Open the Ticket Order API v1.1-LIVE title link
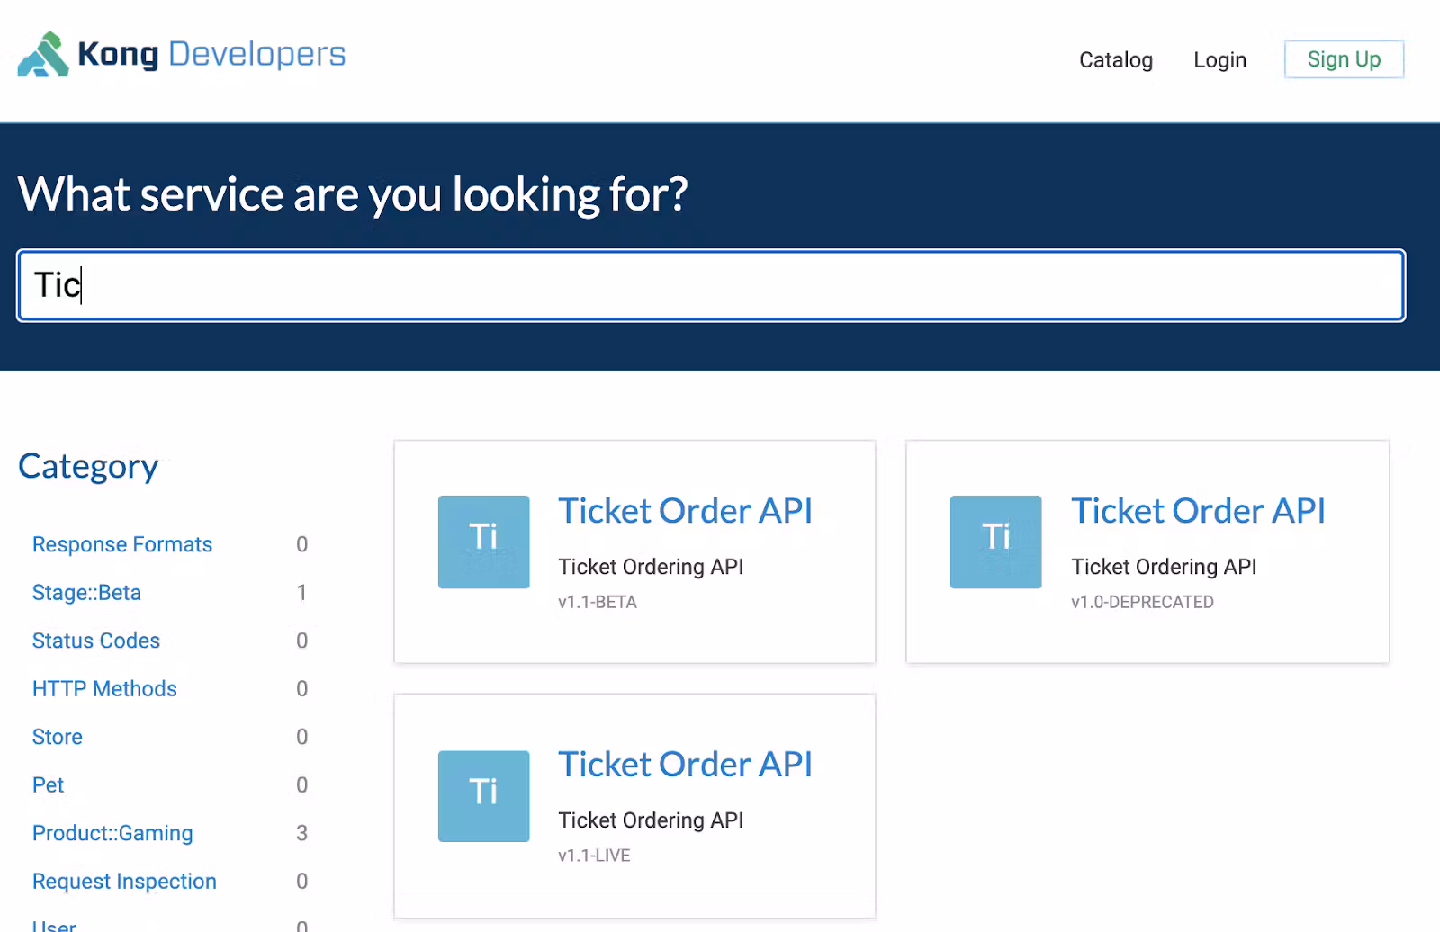 point(685,765)
